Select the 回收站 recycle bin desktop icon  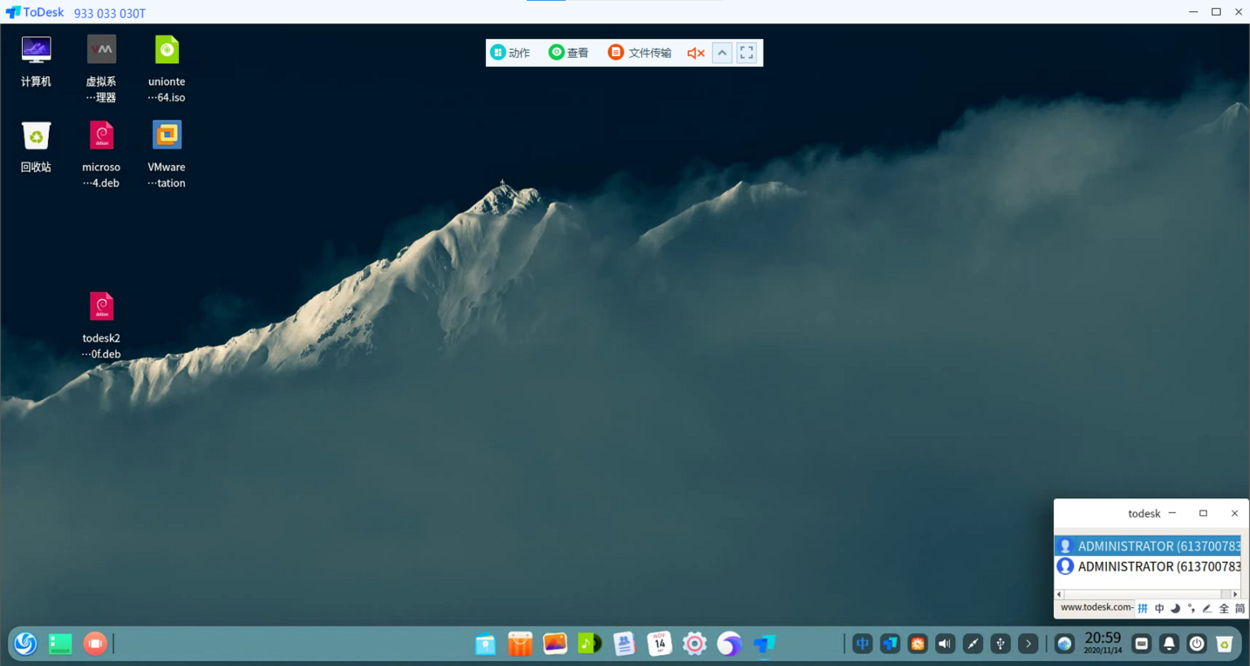pyautogui.click(x=36, y=148)
